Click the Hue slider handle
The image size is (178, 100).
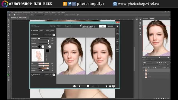coord(44,63)
